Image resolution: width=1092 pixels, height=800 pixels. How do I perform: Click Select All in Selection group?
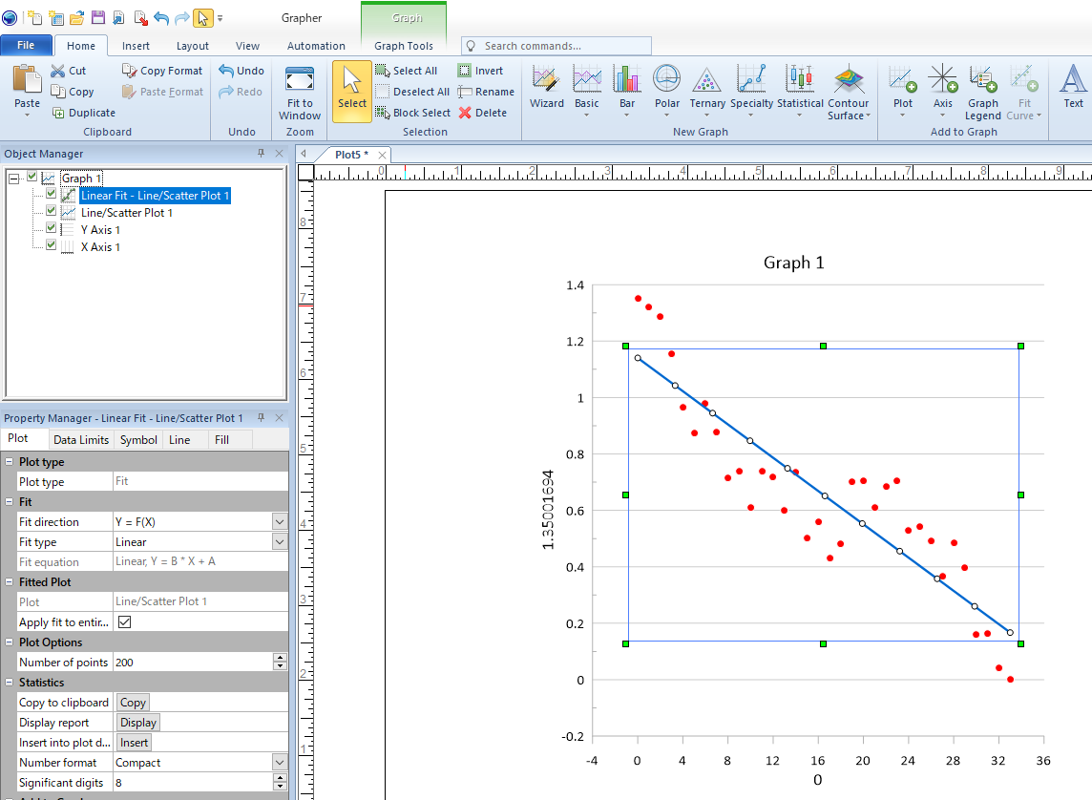(x=406, y=71)
